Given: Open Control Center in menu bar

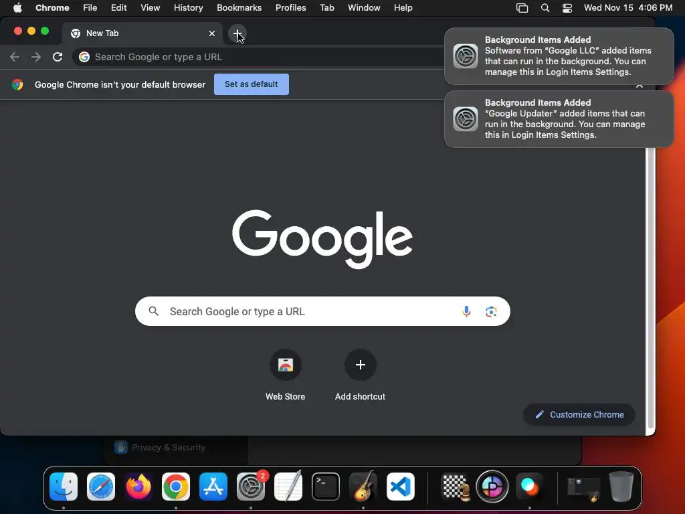Looking at the screenshot, I should click(567, 8).
